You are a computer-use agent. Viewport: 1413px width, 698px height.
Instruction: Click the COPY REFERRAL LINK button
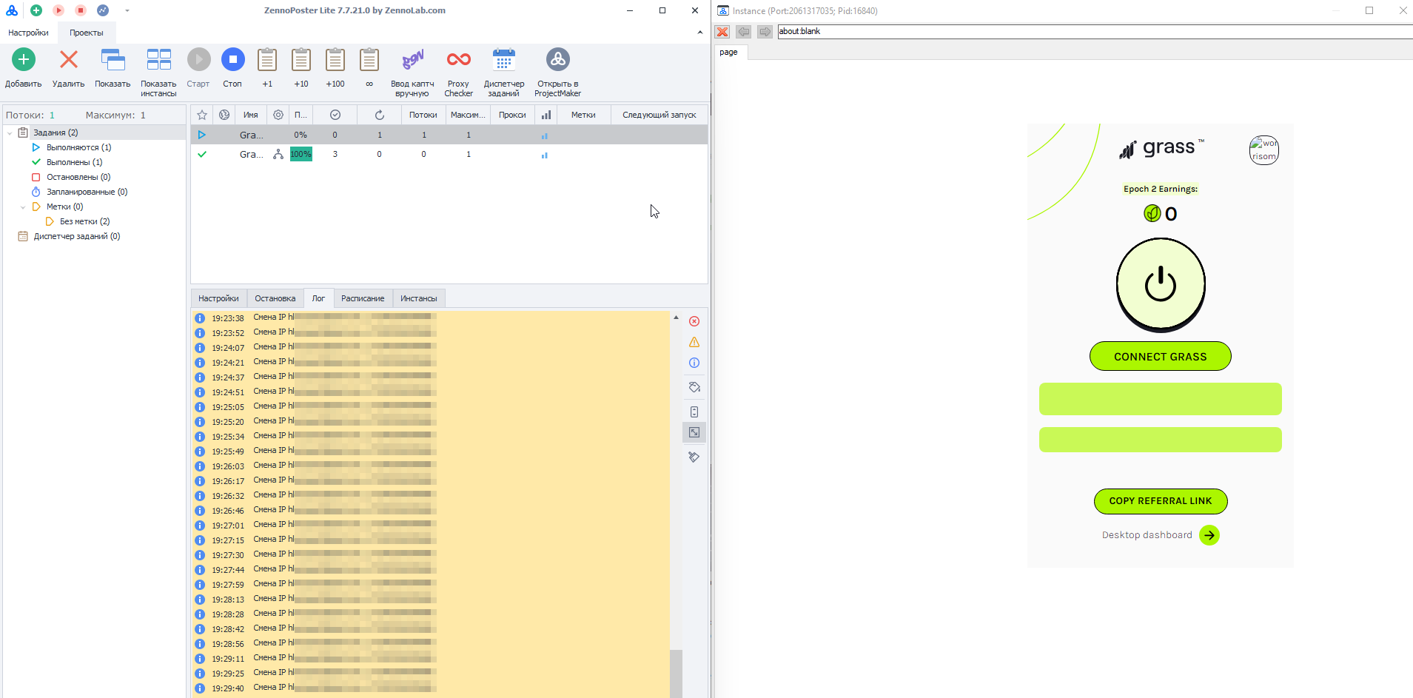[x=1161, y=501]
